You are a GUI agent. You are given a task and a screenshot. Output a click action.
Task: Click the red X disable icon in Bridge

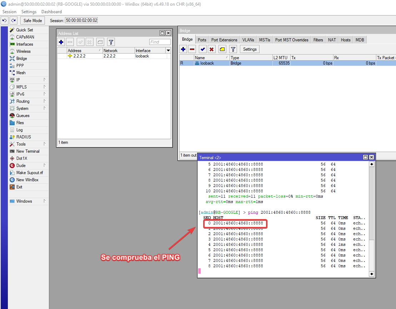[212, 49]
